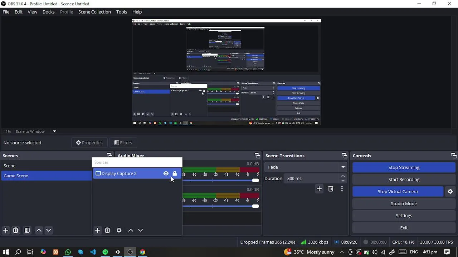This screenshot has height=257, width=458.
Task: Add a scene transition with the plus icon
Action: [x=319, y=189]
